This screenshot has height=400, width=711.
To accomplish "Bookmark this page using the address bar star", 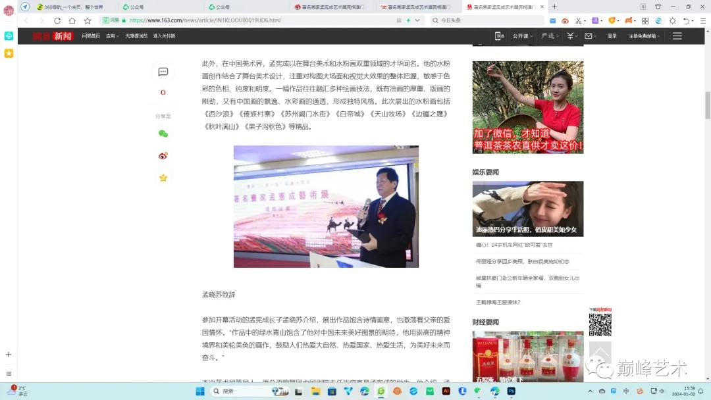I will pyautogui.click(x=88, y=20).
